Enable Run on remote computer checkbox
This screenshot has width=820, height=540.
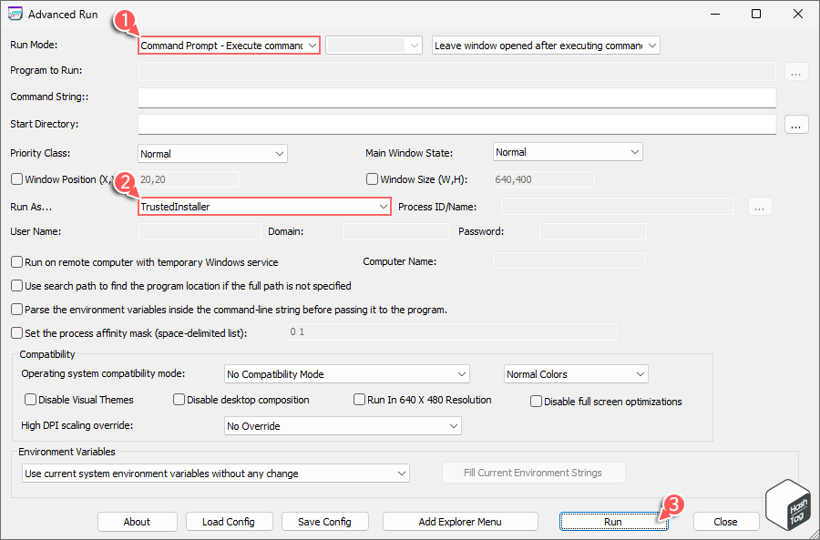click(x=16, y=262)
